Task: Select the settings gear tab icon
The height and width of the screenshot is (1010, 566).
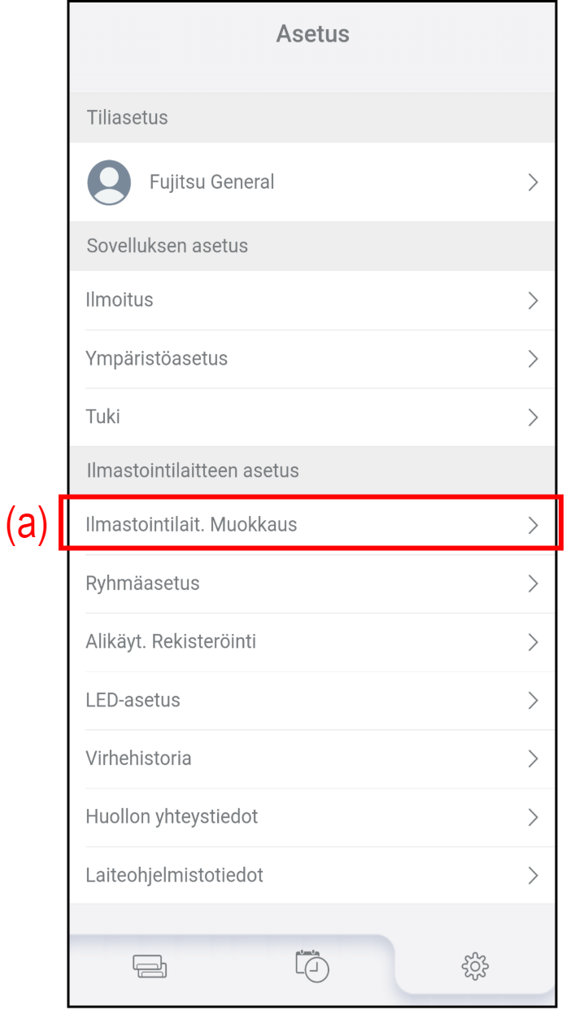Action: click(x=475, y=967)
